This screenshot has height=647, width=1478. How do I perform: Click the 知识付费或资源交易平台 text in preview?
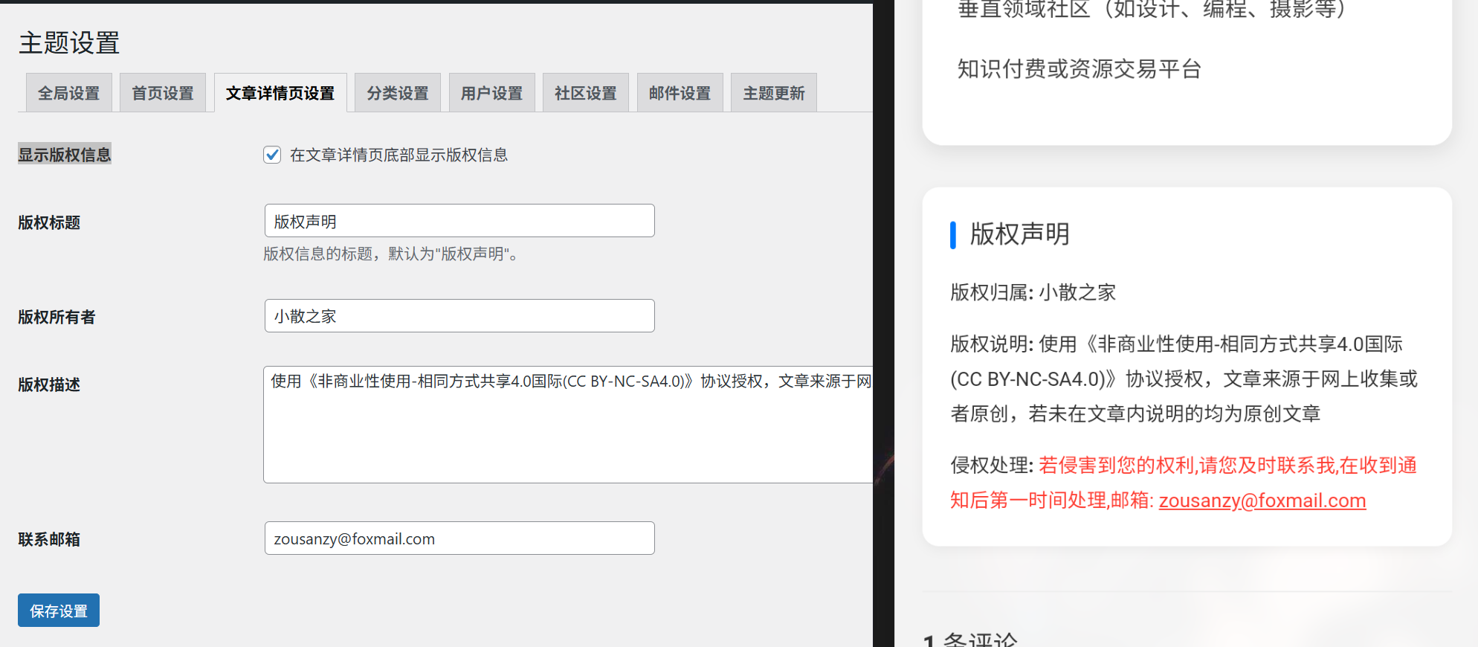1079,69
